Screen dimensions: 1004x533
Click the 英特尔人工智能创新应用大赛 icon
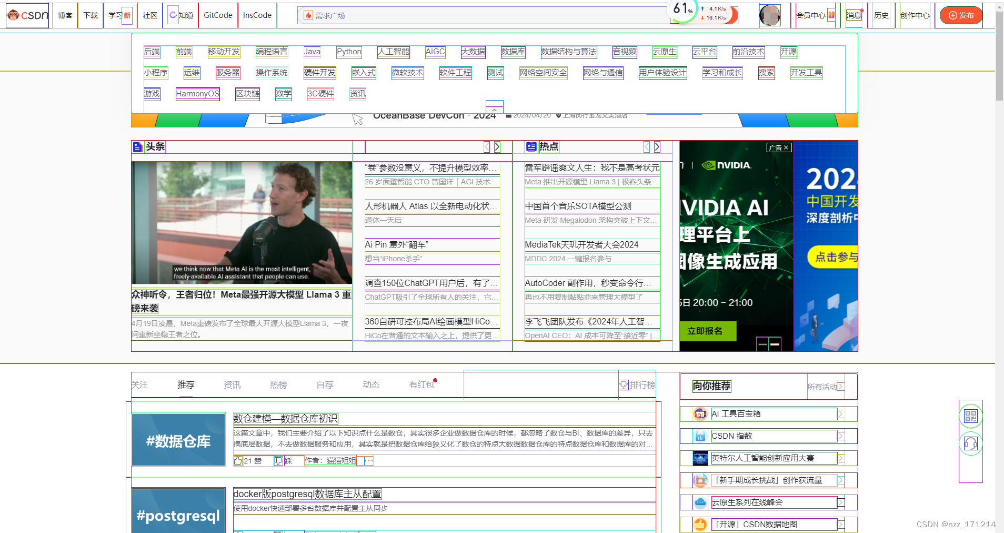(x=700, y=458)
